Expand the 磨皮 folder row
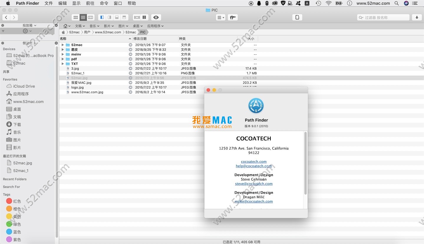424x244 pixels. (63, 50)
